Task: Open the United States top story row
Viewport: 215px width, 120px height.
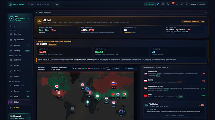Action: [x=174, y=74]
